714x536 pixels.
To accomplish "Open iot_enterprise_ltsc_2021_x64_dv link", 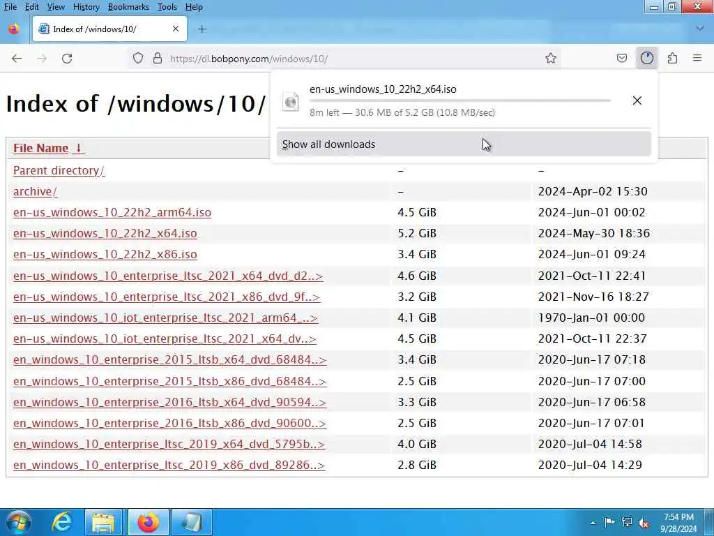I will [x=165, y=338].
